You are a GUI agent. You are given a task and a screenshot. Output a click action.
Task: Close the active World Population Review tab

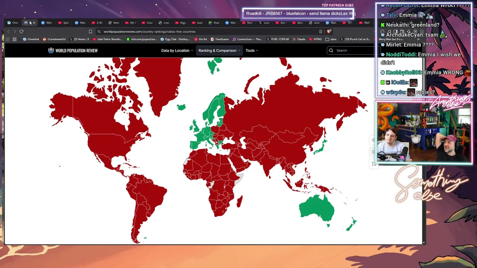(34, 23)
